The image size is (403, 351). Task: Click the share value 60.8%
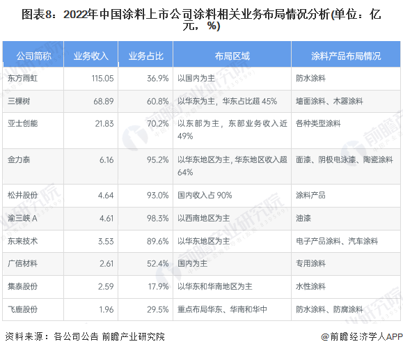pos(158,101)
